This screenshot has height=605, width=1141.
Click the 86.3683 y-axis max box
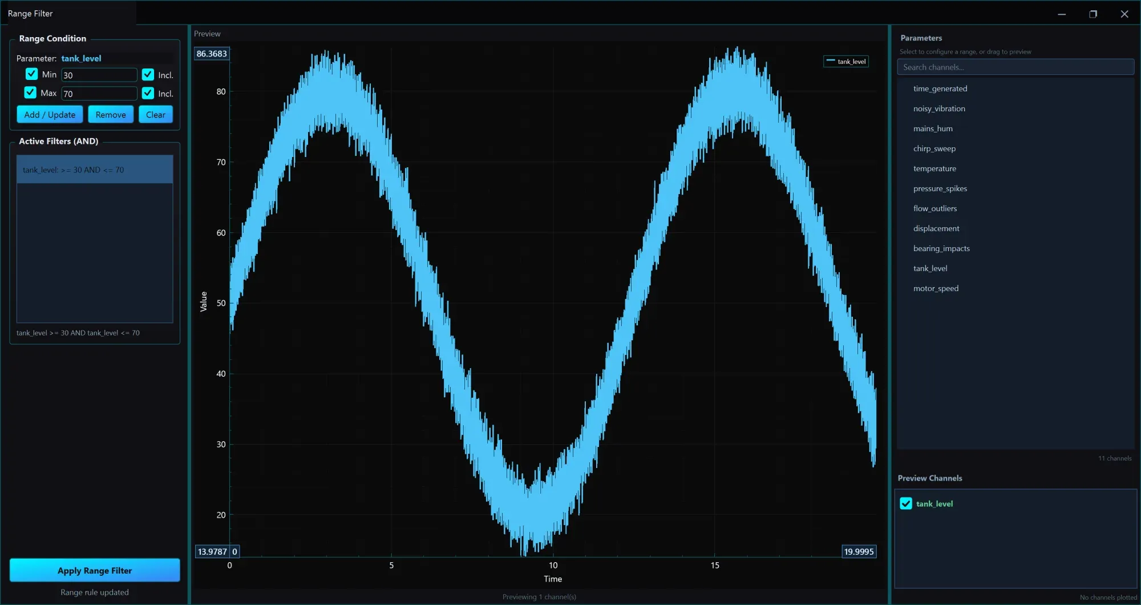212,54
